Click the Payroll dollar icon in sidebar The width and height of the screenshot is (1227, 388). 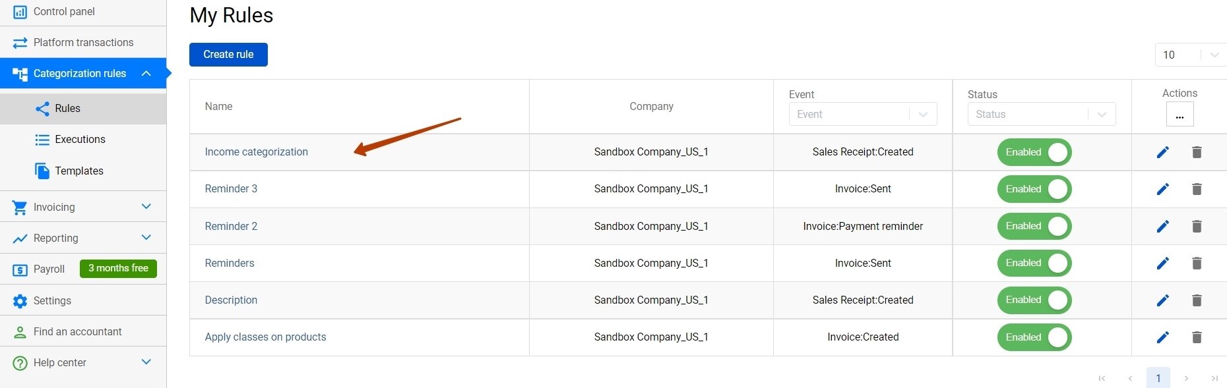(20, 269)
